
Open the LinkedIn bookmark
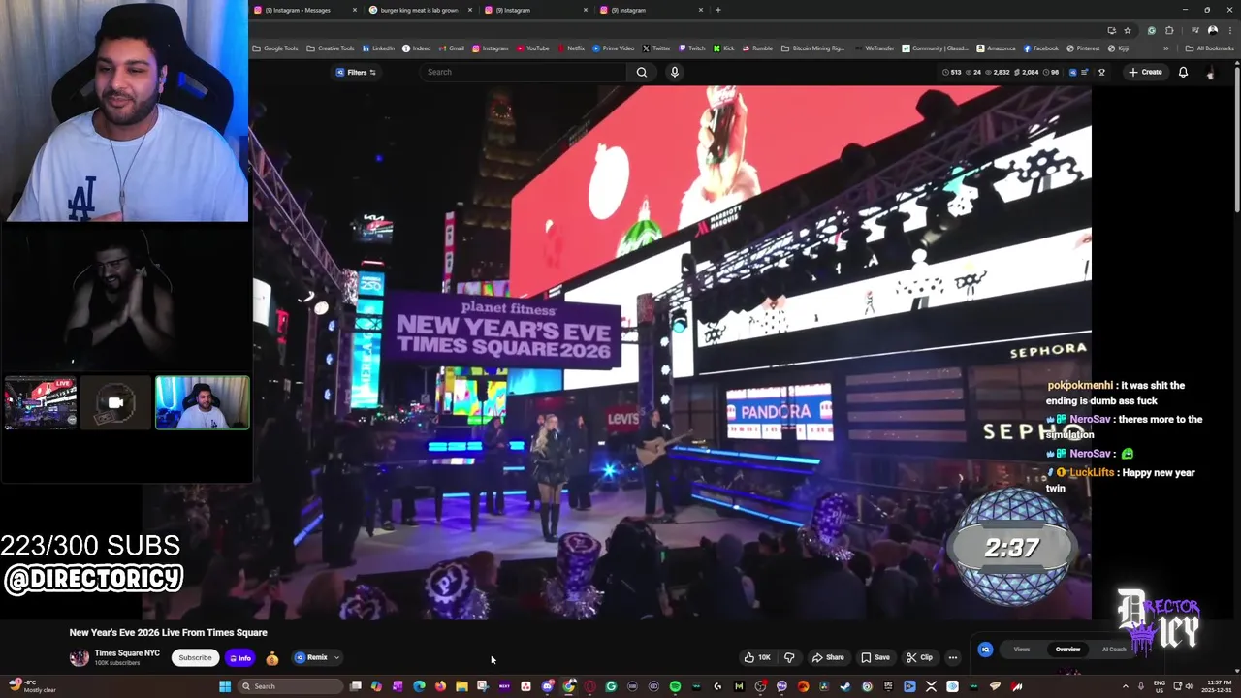(378, 48)
